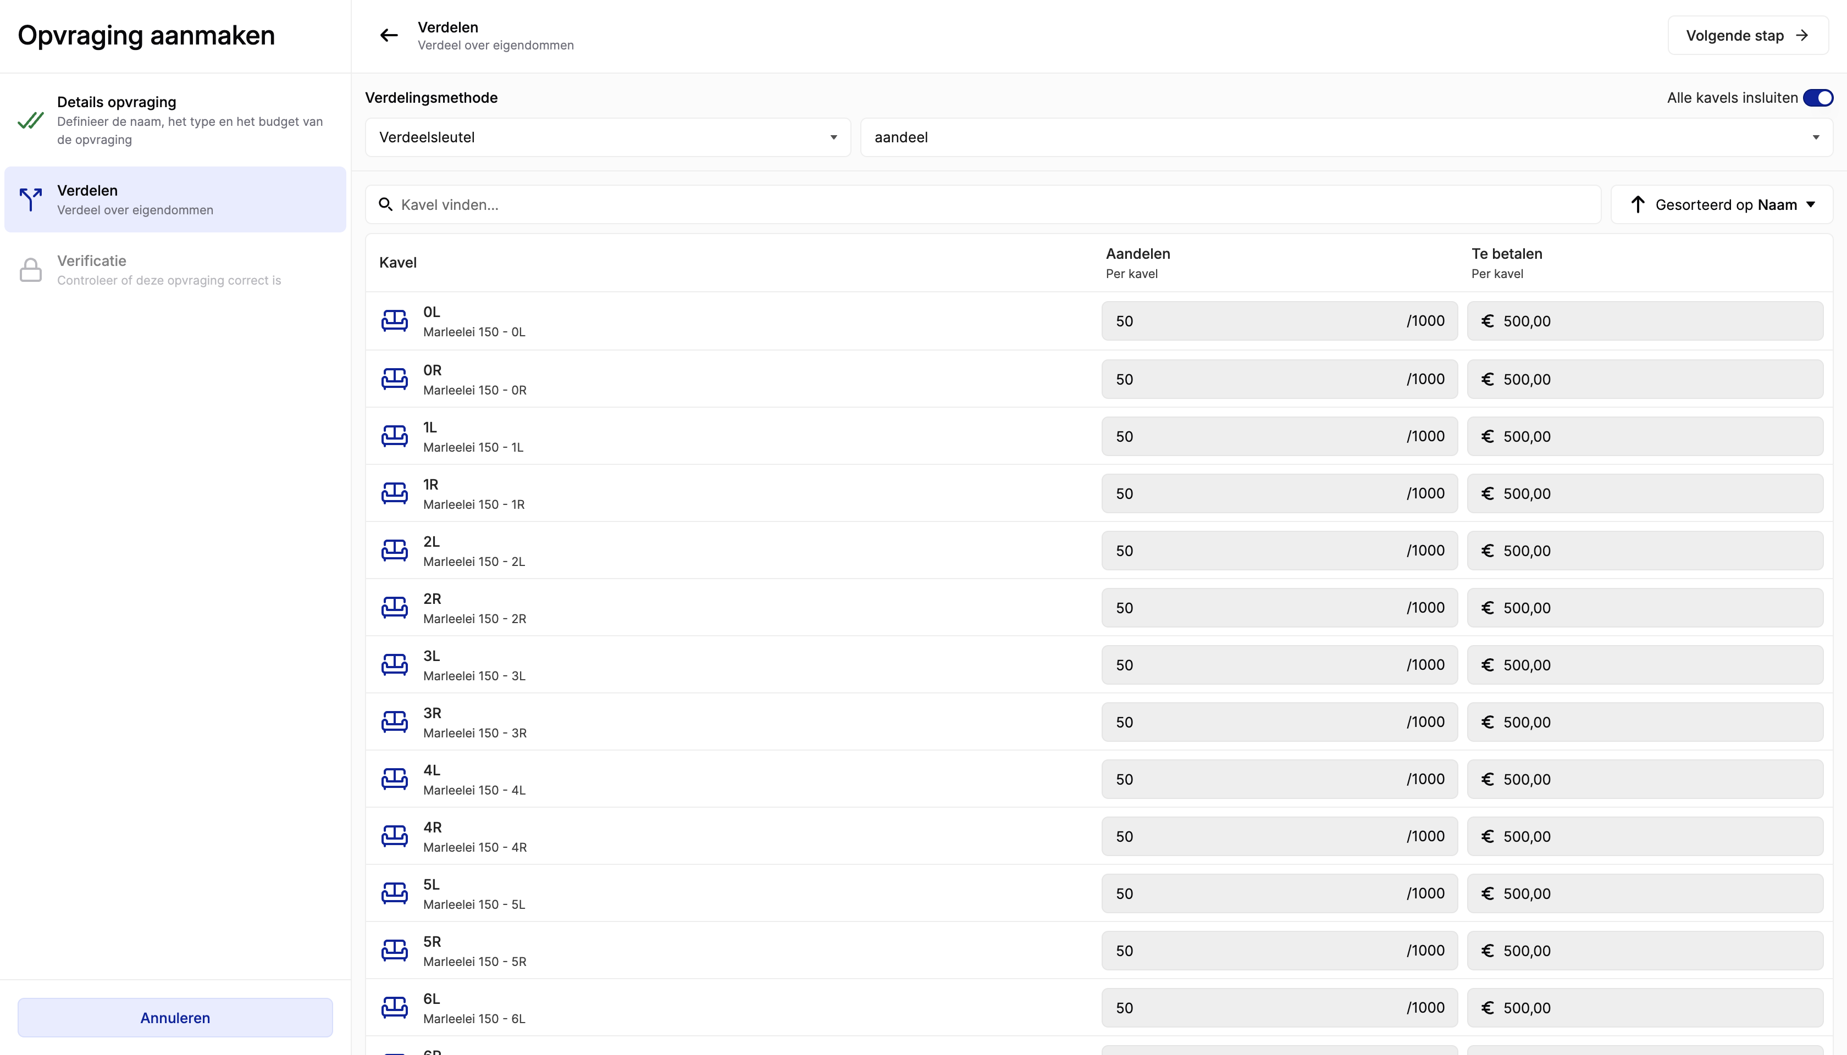Click Volgende stap button
Image resolution: width=1847 pixels, height=1055 pixels.
[1748, 36]
